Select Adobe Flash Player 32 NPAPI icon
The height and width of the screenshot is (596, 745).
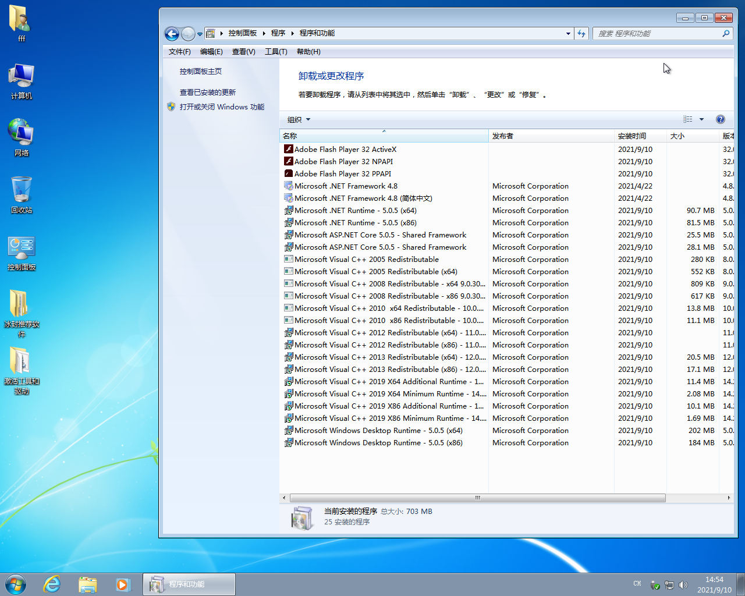click(288, 161)
